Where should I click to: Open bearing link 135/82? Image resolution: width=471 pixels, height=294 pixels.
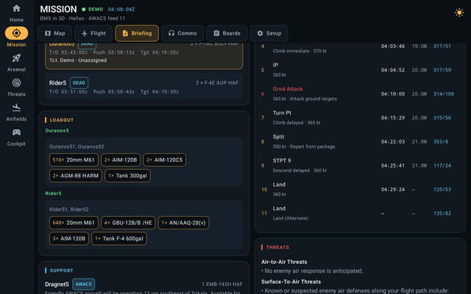tap(442, 213)
